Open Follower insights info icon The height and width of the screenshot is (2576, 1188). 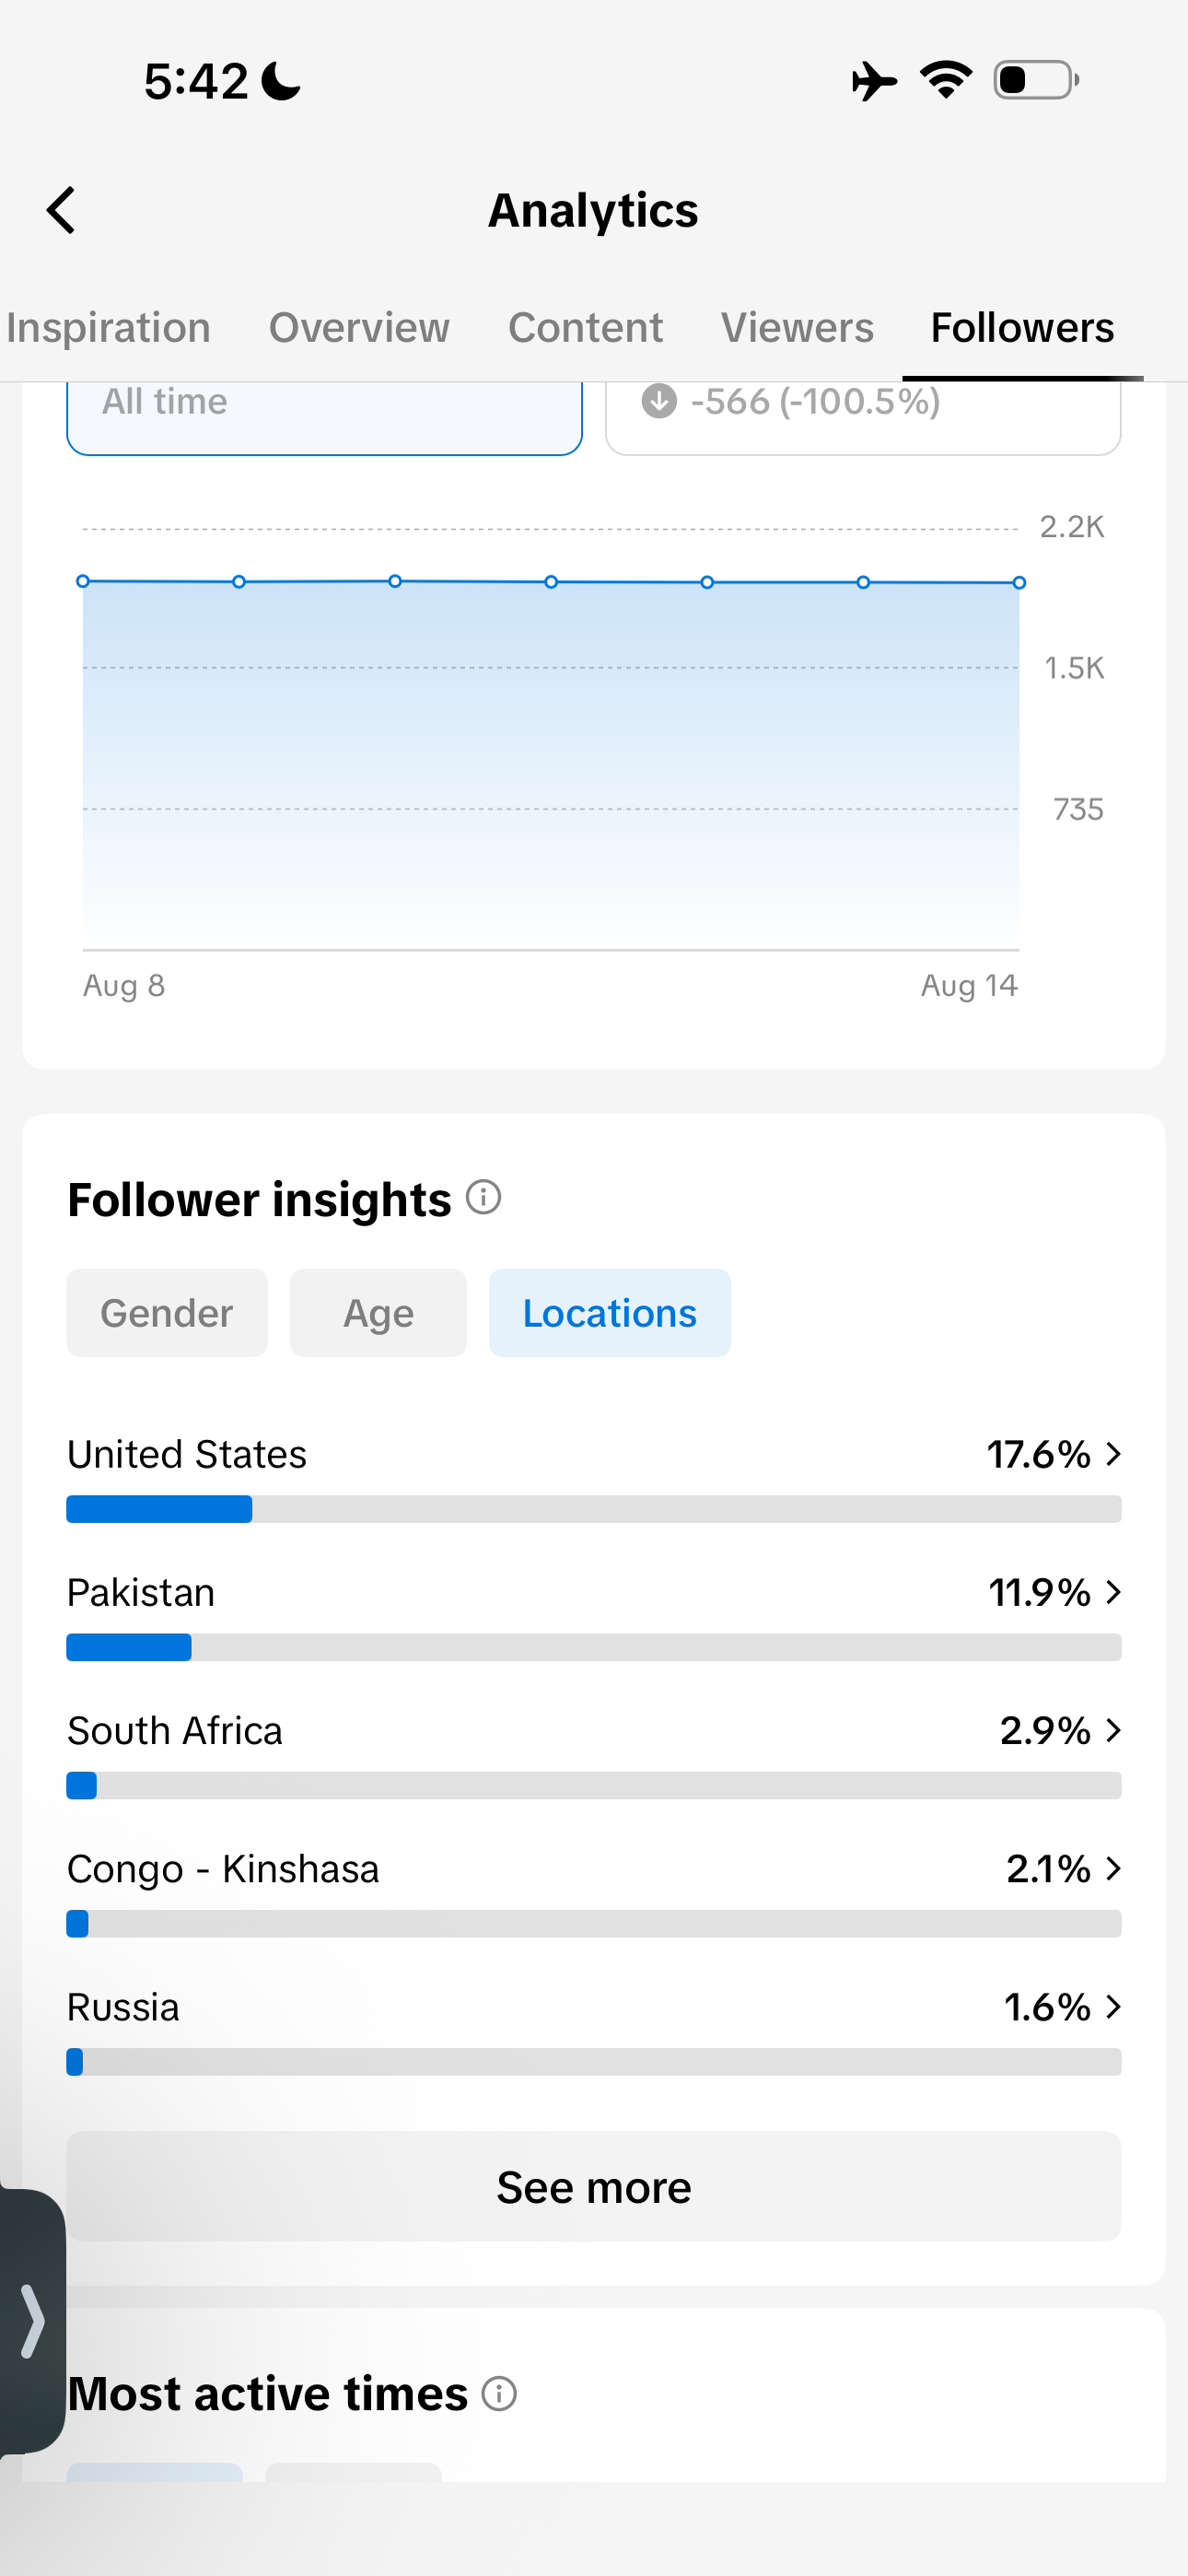pyautogui.click(x=484, y=1196)
